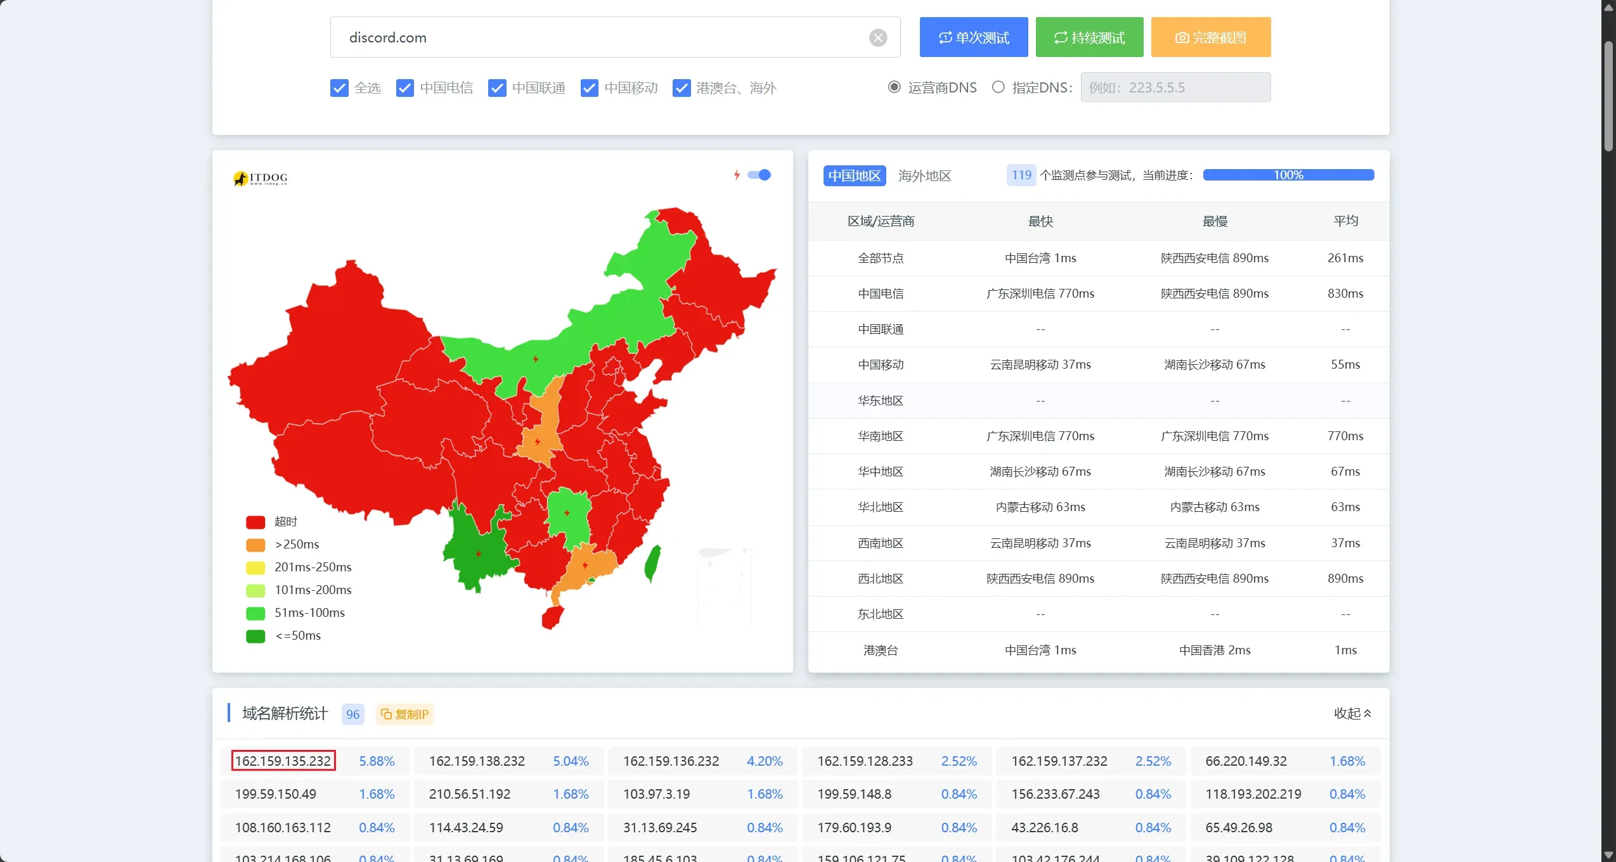This screenshot has height=862, width=1616.
Task: Click lightning marker on Shaanxi province
Action: (538, 441)
